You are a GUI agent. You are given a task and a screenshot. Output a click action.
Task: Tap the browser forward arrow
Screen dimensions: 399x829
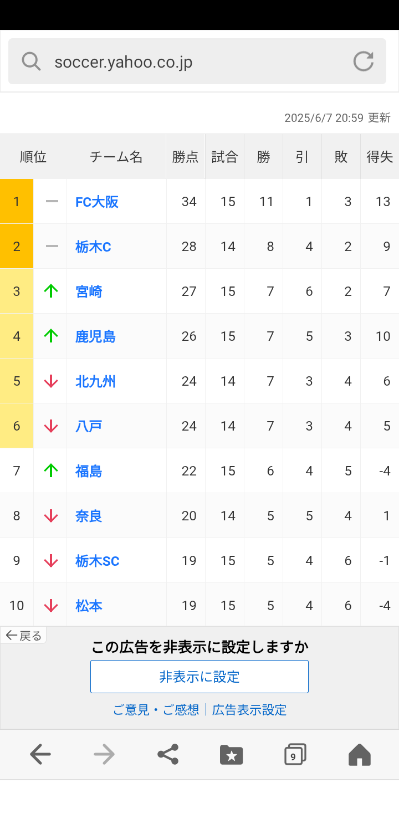coord(104,754)
